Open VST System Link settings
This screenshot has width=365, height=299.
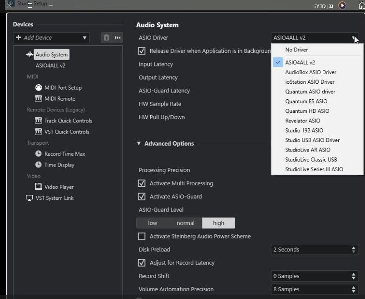[x=54, y=198]
